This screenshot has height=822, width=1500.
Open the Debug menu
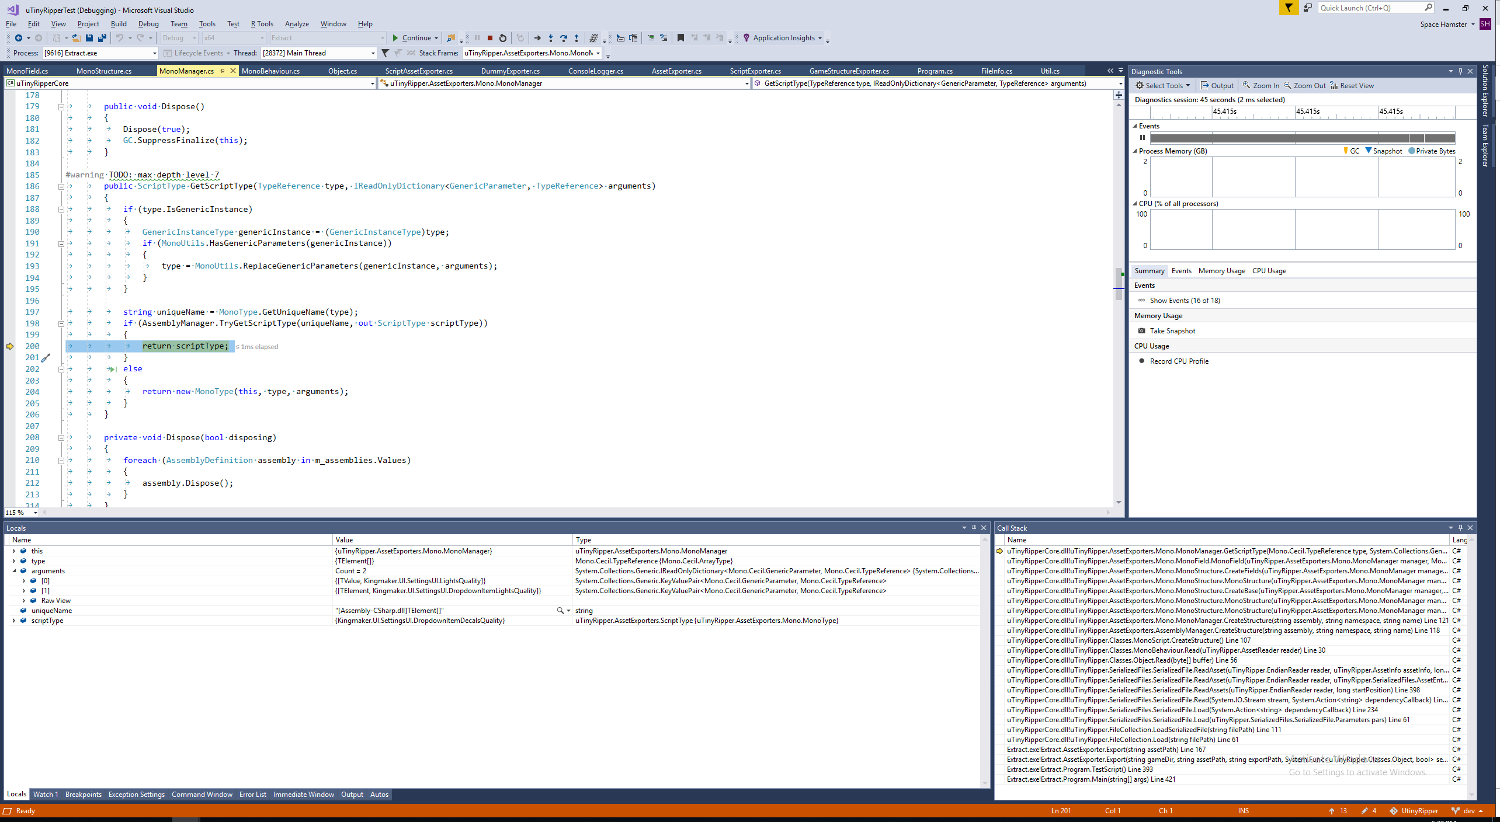(x=148, y=24)
